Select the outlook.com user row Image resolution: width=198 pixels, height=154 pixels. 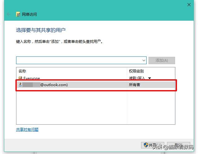(x=96, y=85)
